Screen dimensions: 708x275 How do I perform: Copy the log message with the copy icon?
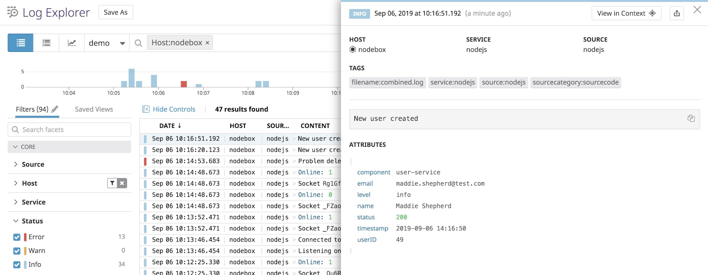pyautogui.click(x=691, y=118)
